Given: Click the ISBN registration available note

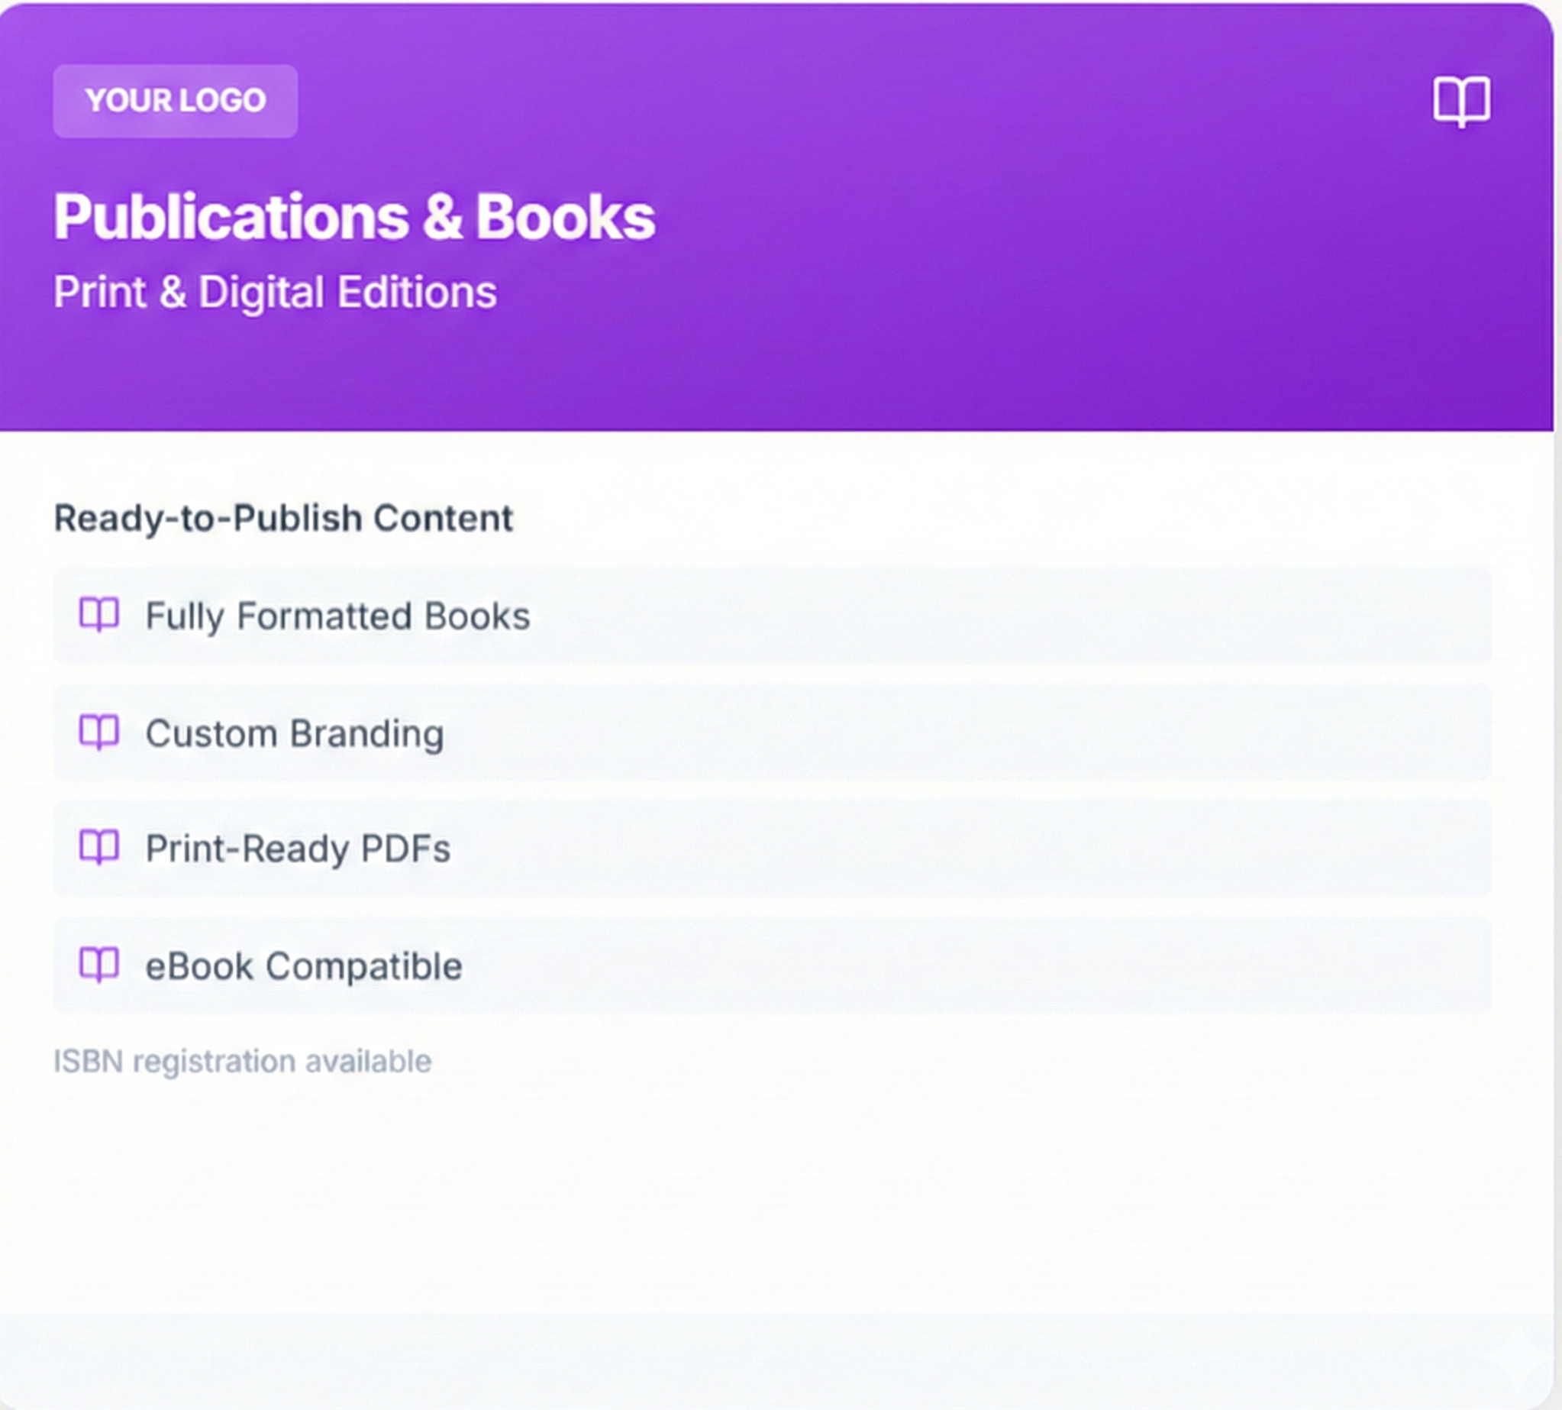Looking at the screenshot, I should click(x=241, y=1061).
